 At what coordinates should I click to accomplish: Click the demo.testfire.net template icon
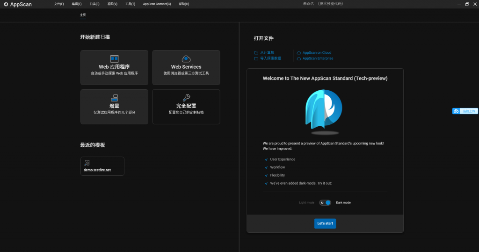(x=87, y=163)
